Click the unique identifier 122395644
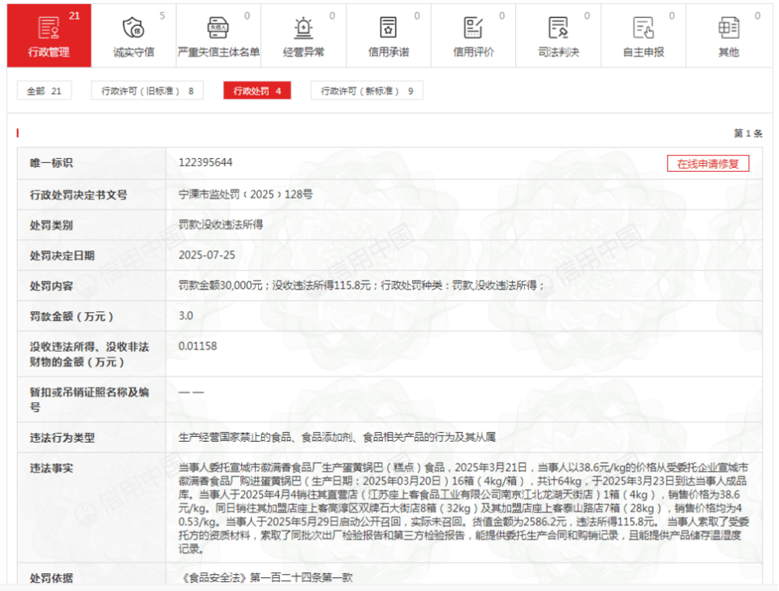Screen dimensions: 779x591 pos(205,162)
